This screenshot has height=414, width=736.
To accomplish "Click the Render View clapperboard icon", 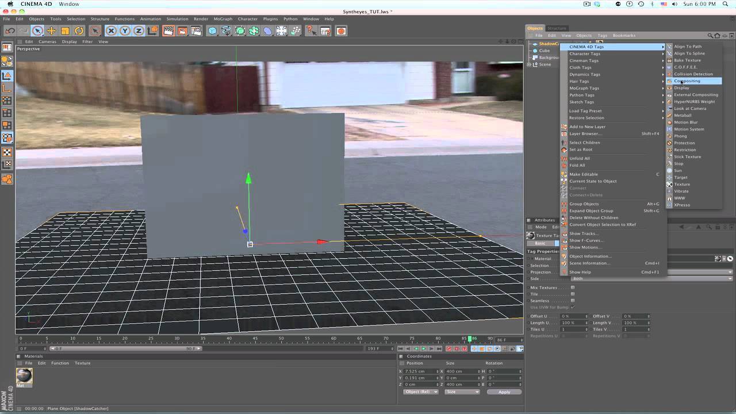I will (168, 31).
